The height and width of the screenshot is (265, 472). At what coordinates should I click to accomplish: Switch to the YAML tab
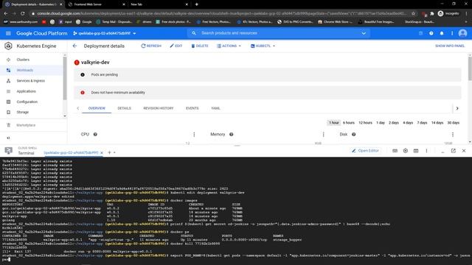(x=215, y=108)
